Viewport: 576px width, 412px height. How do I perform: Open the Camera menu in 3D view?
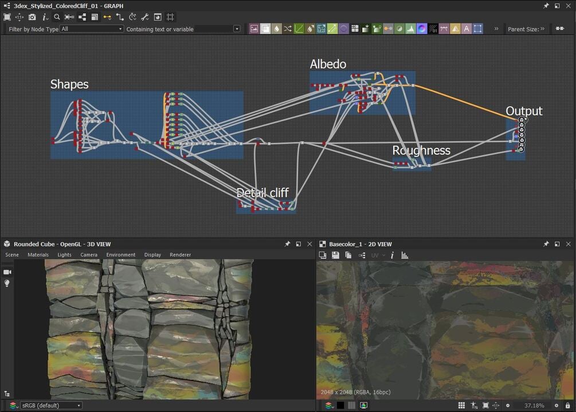pyautogui.click(x=89, y=254)
